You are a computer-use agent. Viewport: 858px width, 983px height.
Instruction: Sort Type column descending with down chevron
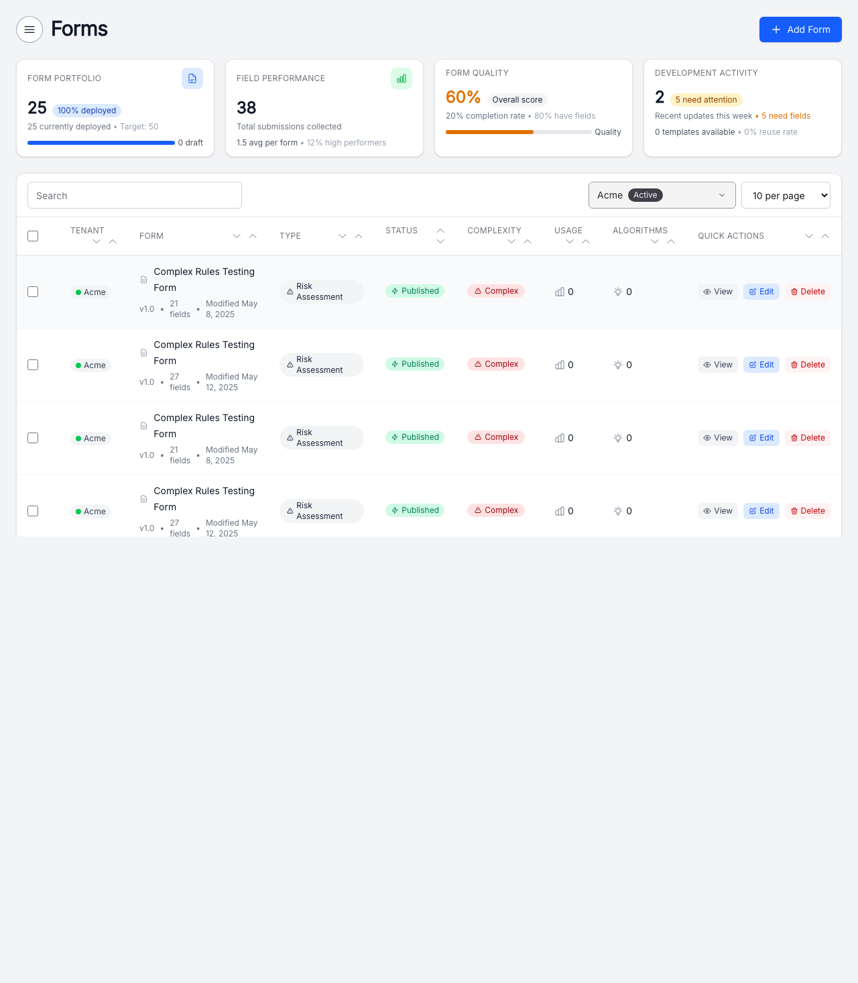[343, 236]
